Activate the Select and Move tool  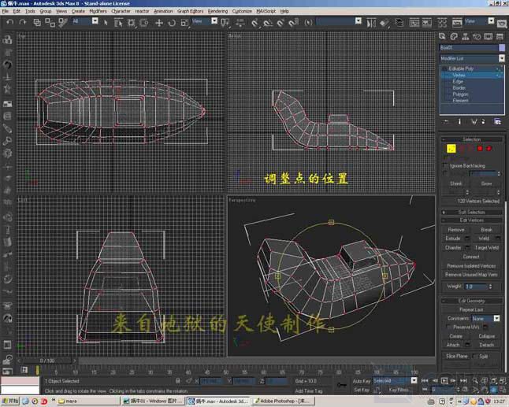[x=158, y=23]
